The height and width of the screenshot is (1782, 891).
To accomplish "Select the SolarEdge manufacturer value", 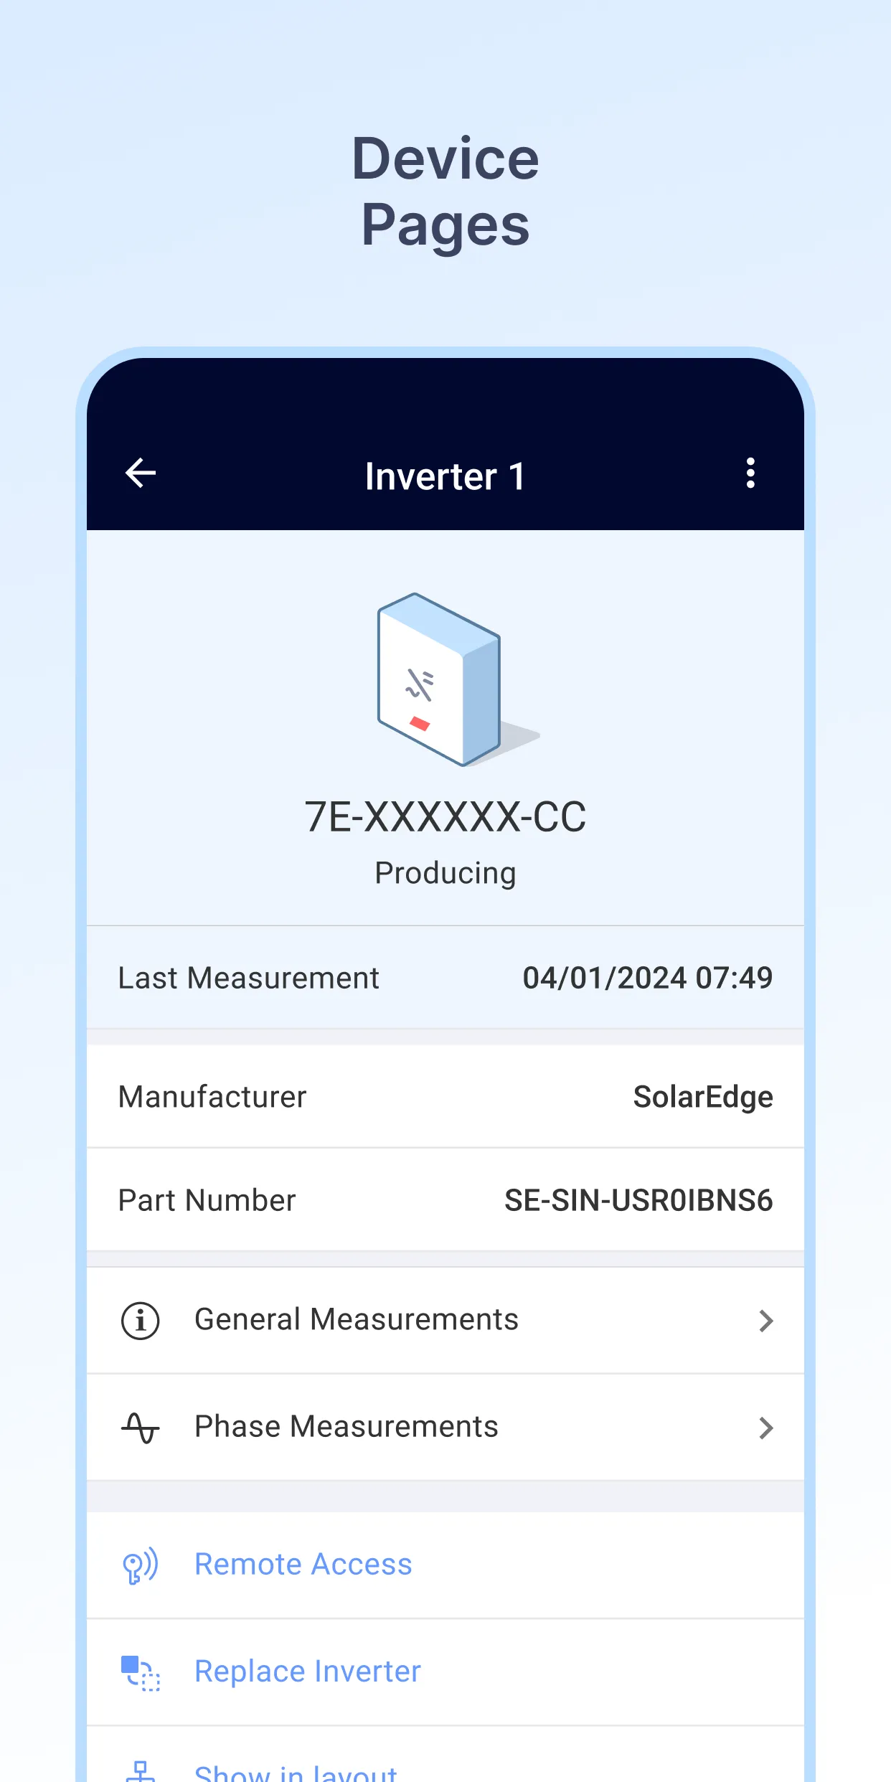I will (x=703, y=1097).
